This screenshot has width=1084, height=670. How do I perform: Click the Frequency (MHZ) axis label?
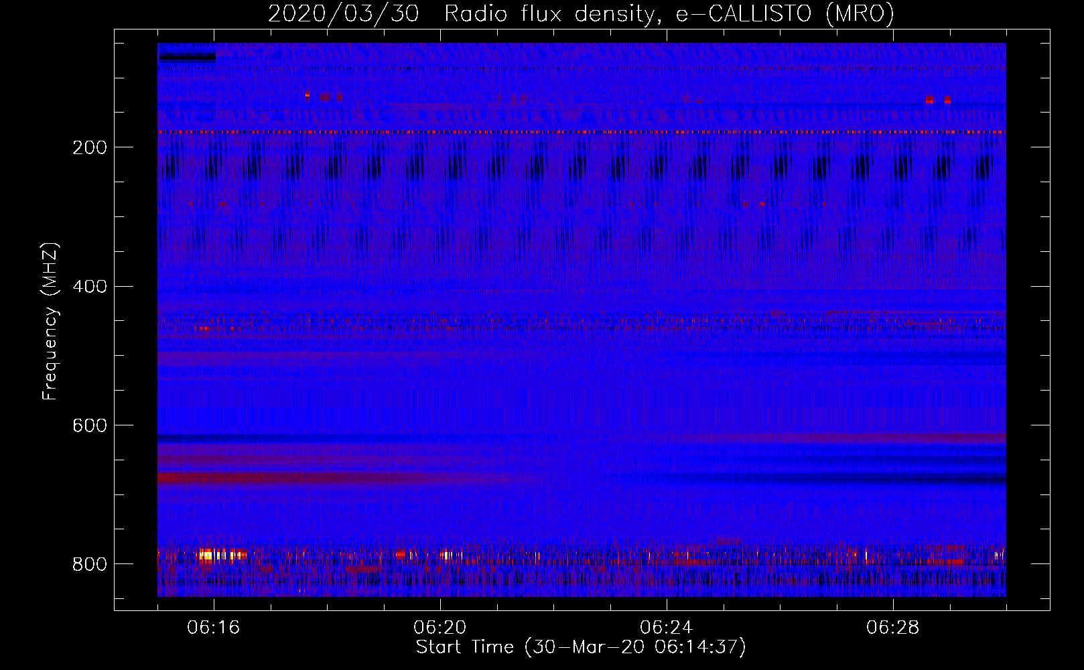click(x=50, y=321)
